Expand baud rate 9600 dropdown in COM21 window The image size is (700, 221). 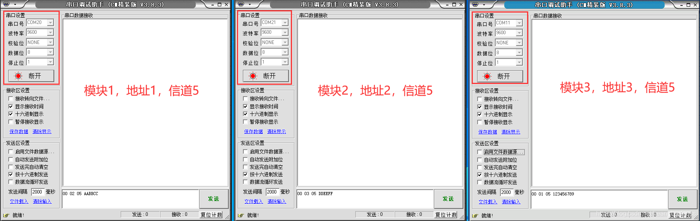(285, 32)
